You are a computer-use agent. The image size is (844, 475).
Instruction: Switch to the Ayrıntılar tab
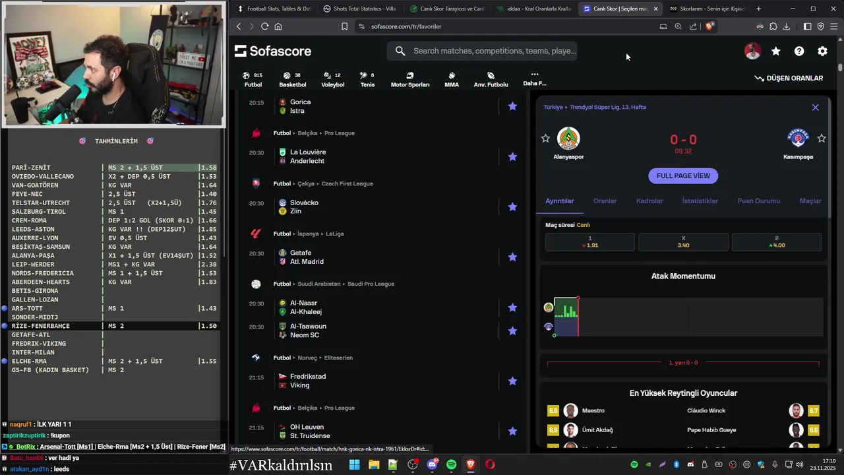(559, 201)
